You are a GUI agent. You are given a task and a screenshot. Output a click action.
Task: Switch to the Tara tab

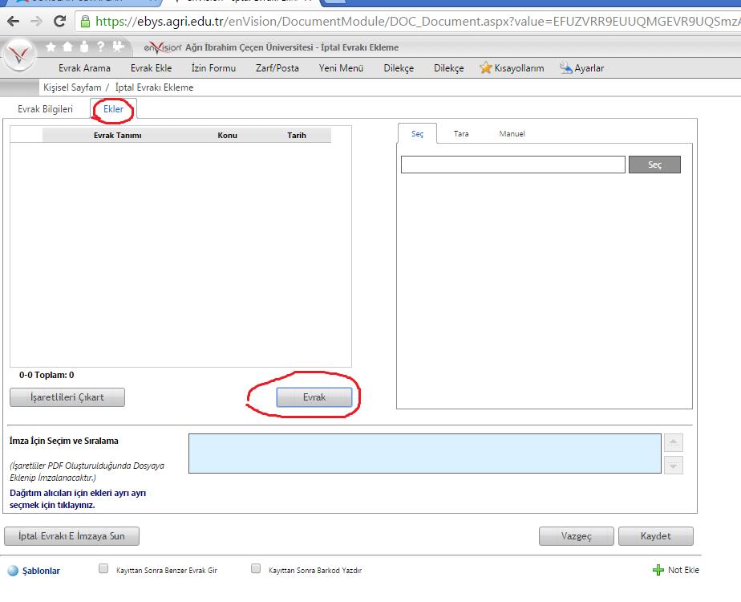click(461, 134)
